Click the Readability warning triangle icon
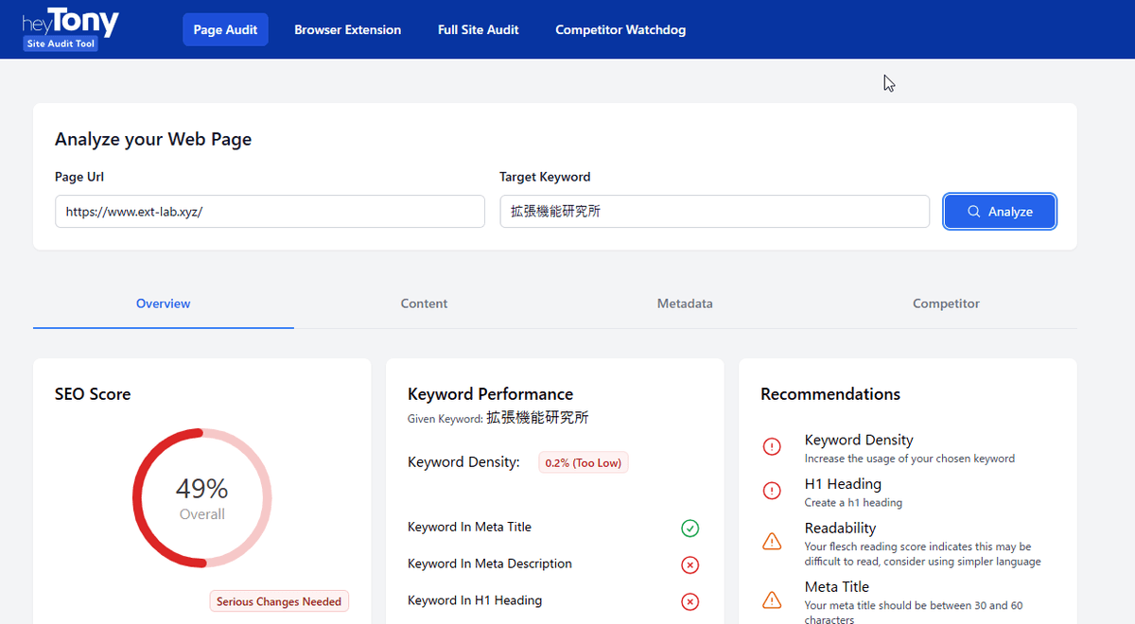 coord(772,542)
